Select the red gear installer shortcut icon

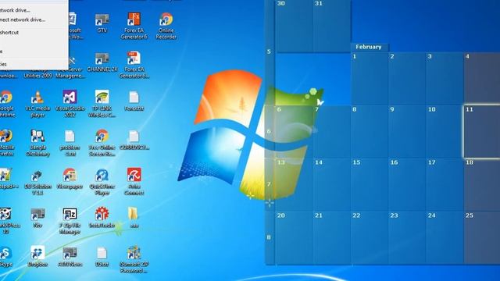(102, 217)
